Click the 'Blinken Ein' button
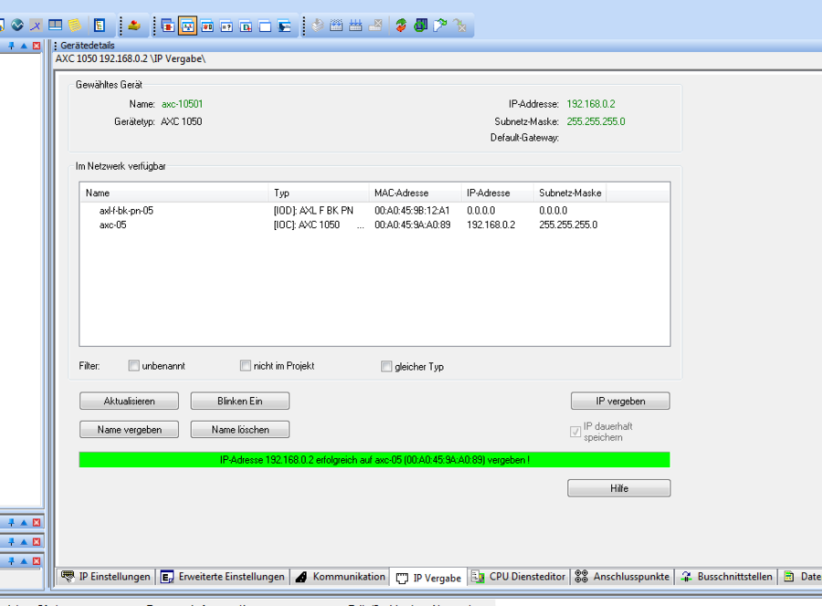 coord(239,401)
